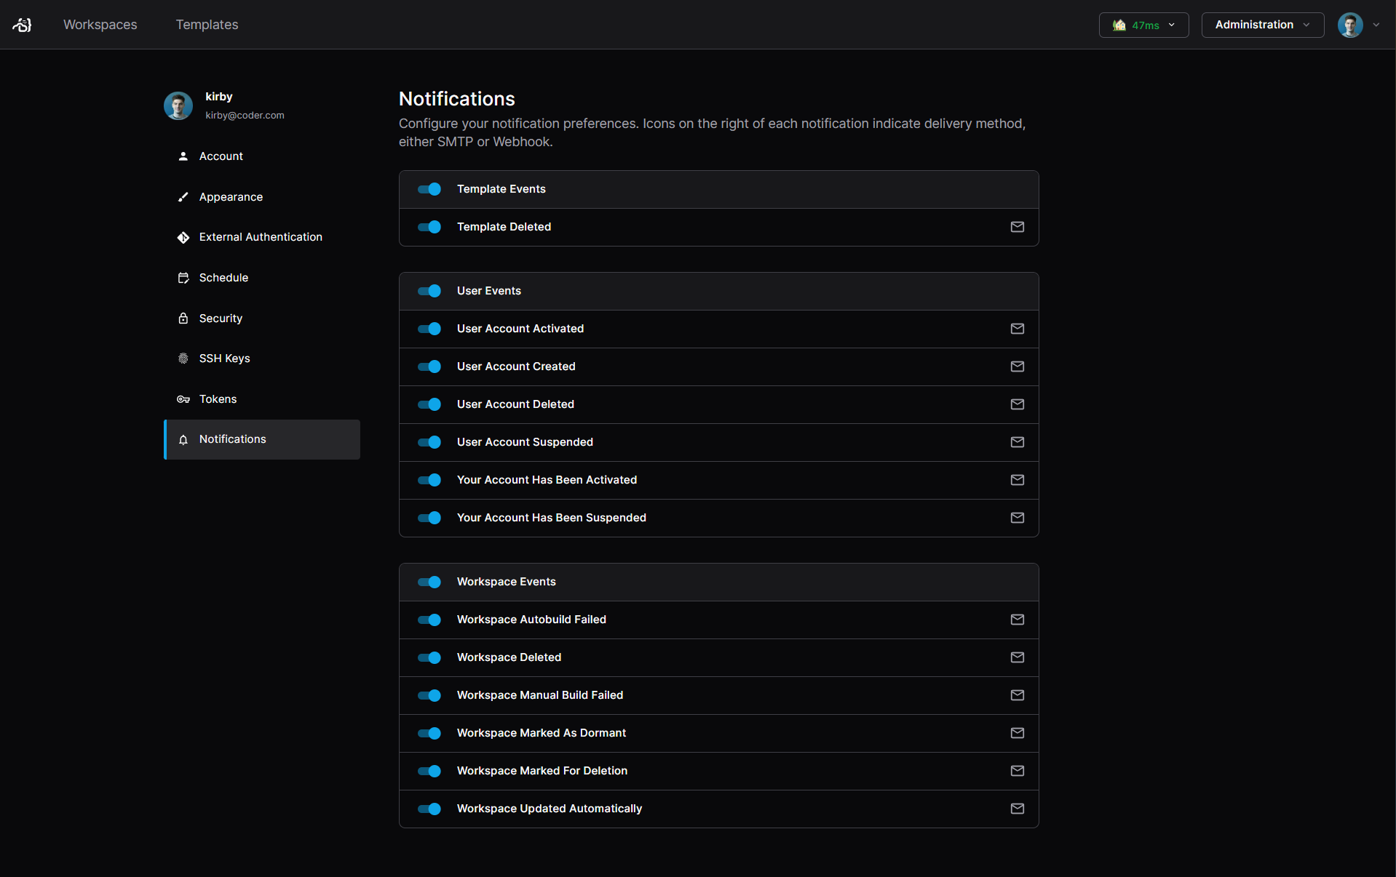The height and width of the screenshot is (877, 1396).
Task: Click the Coder logo in the navbar
Action: pos(21,25)
